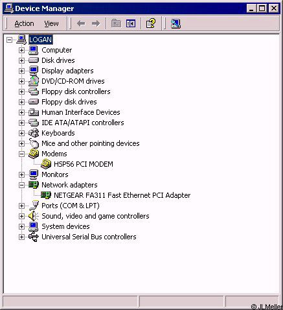Click the DVD/CD-ROM drives disc icon

pyautogui.click(x=34, y=81)
